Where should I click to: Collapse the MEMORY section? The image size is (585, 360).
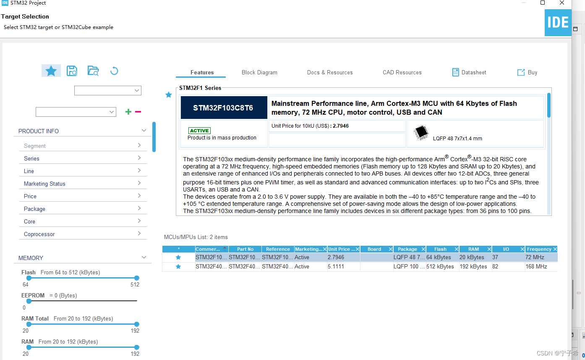click(x=144, y=258)
